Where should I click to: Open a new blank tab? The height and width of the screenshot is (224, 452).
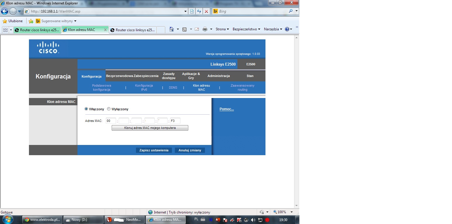coord(161,30)
